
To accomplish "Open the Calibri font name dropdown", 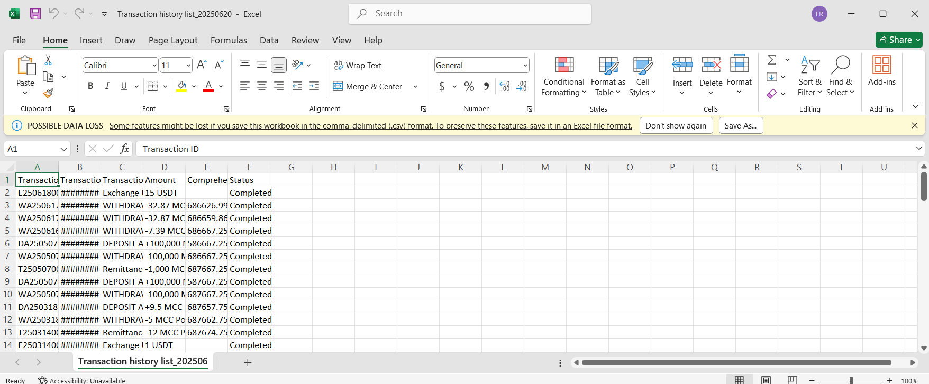I will pyautogui.click(x=154, y=65).
